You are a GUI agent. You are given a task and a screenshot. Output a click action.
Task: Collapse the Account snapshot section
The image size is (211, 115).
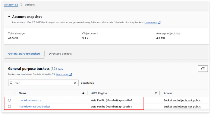pos(9,17)
